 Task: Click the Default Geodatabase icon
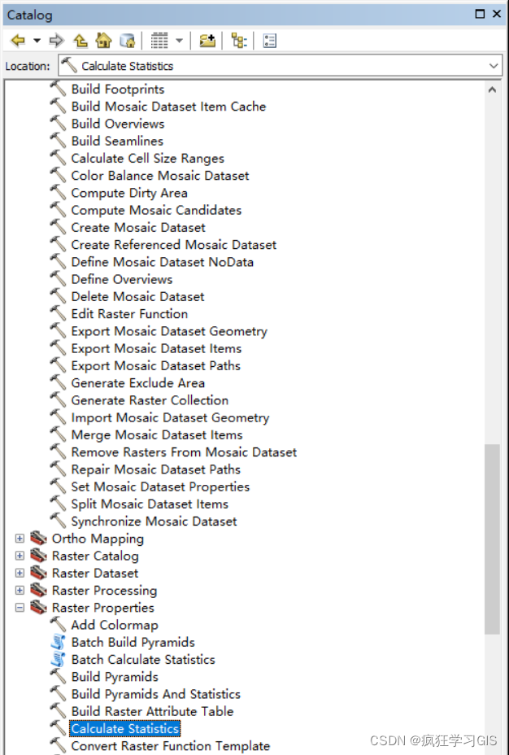click(128, 41)
